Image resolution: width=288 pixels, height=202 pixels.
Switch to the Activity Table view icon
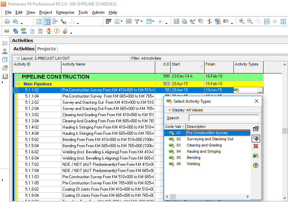(x=39, y=21)
